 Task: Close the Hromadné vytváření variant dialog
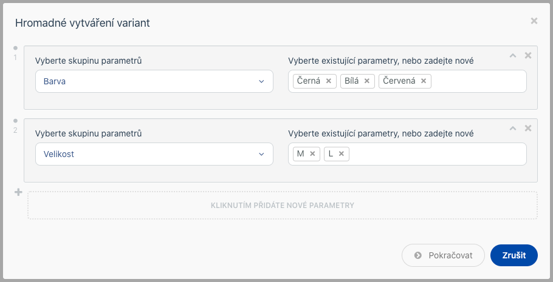tap(534, 21)
